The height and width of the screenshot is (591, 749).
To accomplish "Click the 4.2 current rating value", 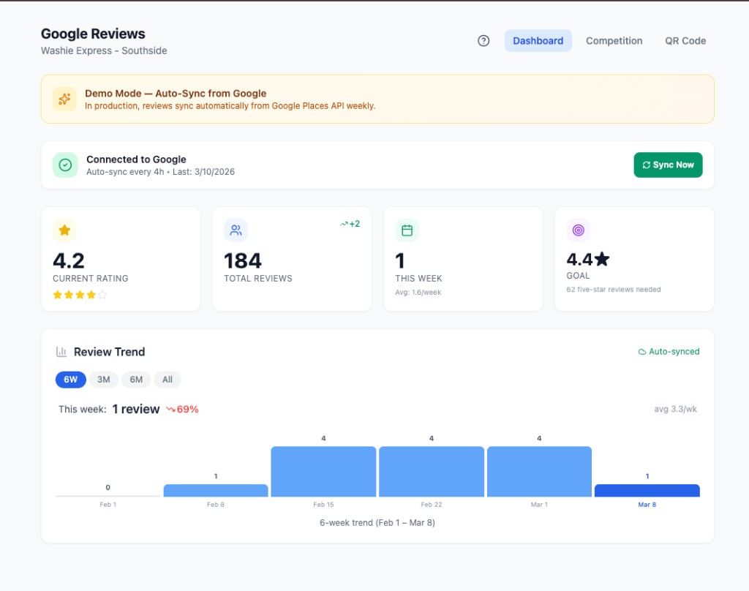I will 69,261.
